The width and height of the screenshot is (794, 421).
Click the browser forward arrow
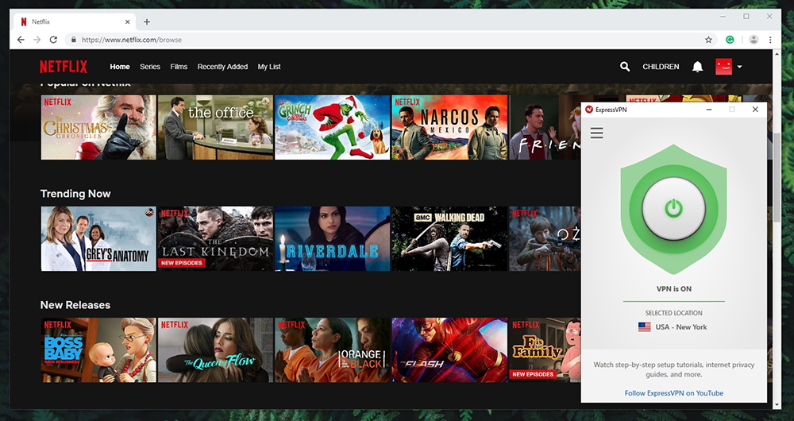[37, 40]
